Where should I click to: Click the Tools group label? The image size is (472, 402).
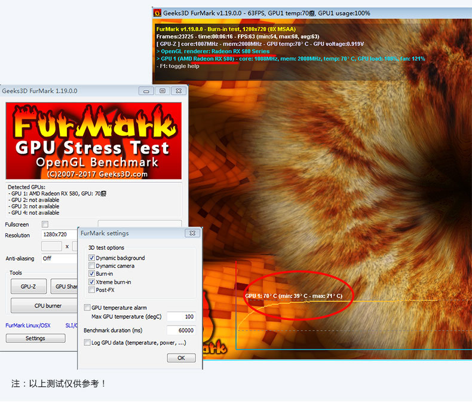coord(16,273)
